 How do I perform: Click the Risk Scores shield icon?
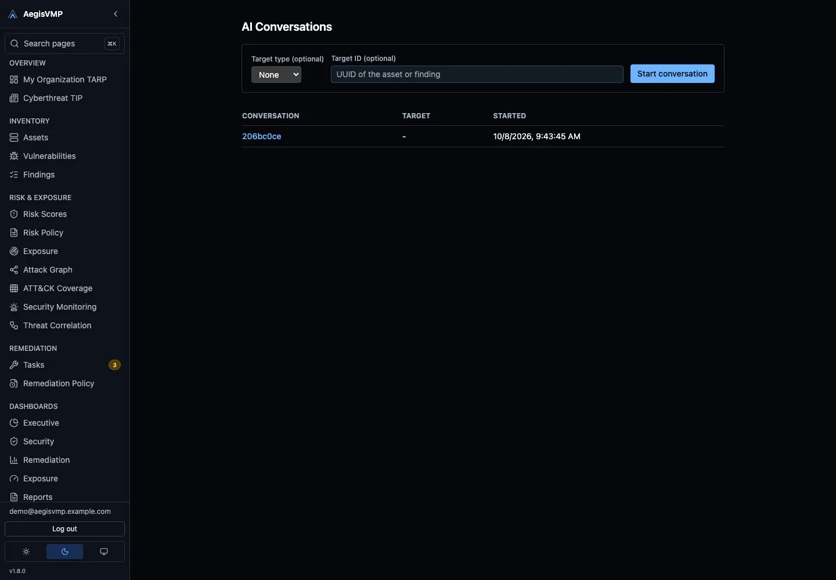(x=14, y=214)
